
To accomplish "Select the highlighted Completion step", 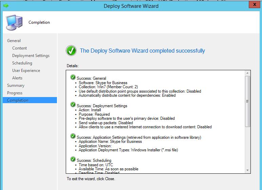I will tap(18, 100).
